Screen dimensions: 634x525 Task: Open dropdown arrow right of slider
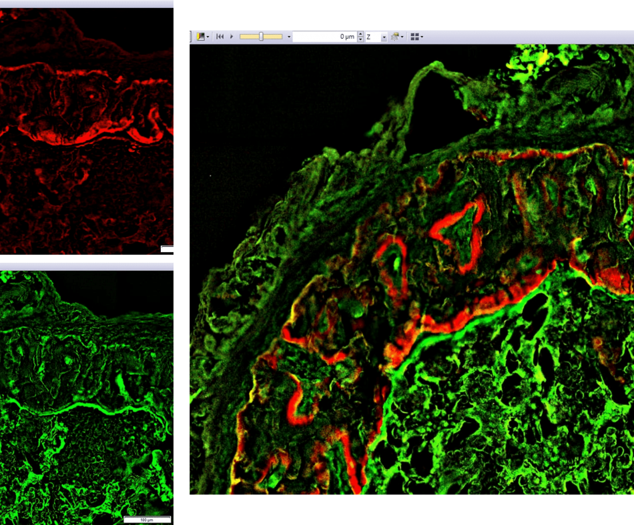click(x=289, y=37)
